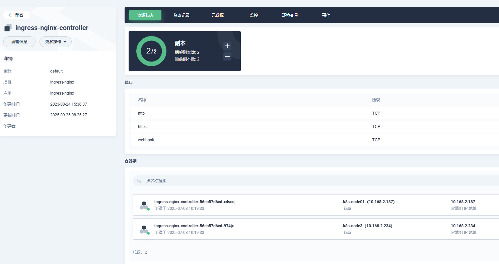This screenshot has width=499, height=264.
Task: Click the 2/2 replica status ring
Action: click(x=151, y=51)
